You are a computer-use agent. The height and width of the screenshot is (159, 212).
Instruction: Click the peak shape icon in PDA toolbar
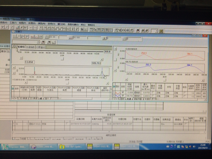point(36,37)
